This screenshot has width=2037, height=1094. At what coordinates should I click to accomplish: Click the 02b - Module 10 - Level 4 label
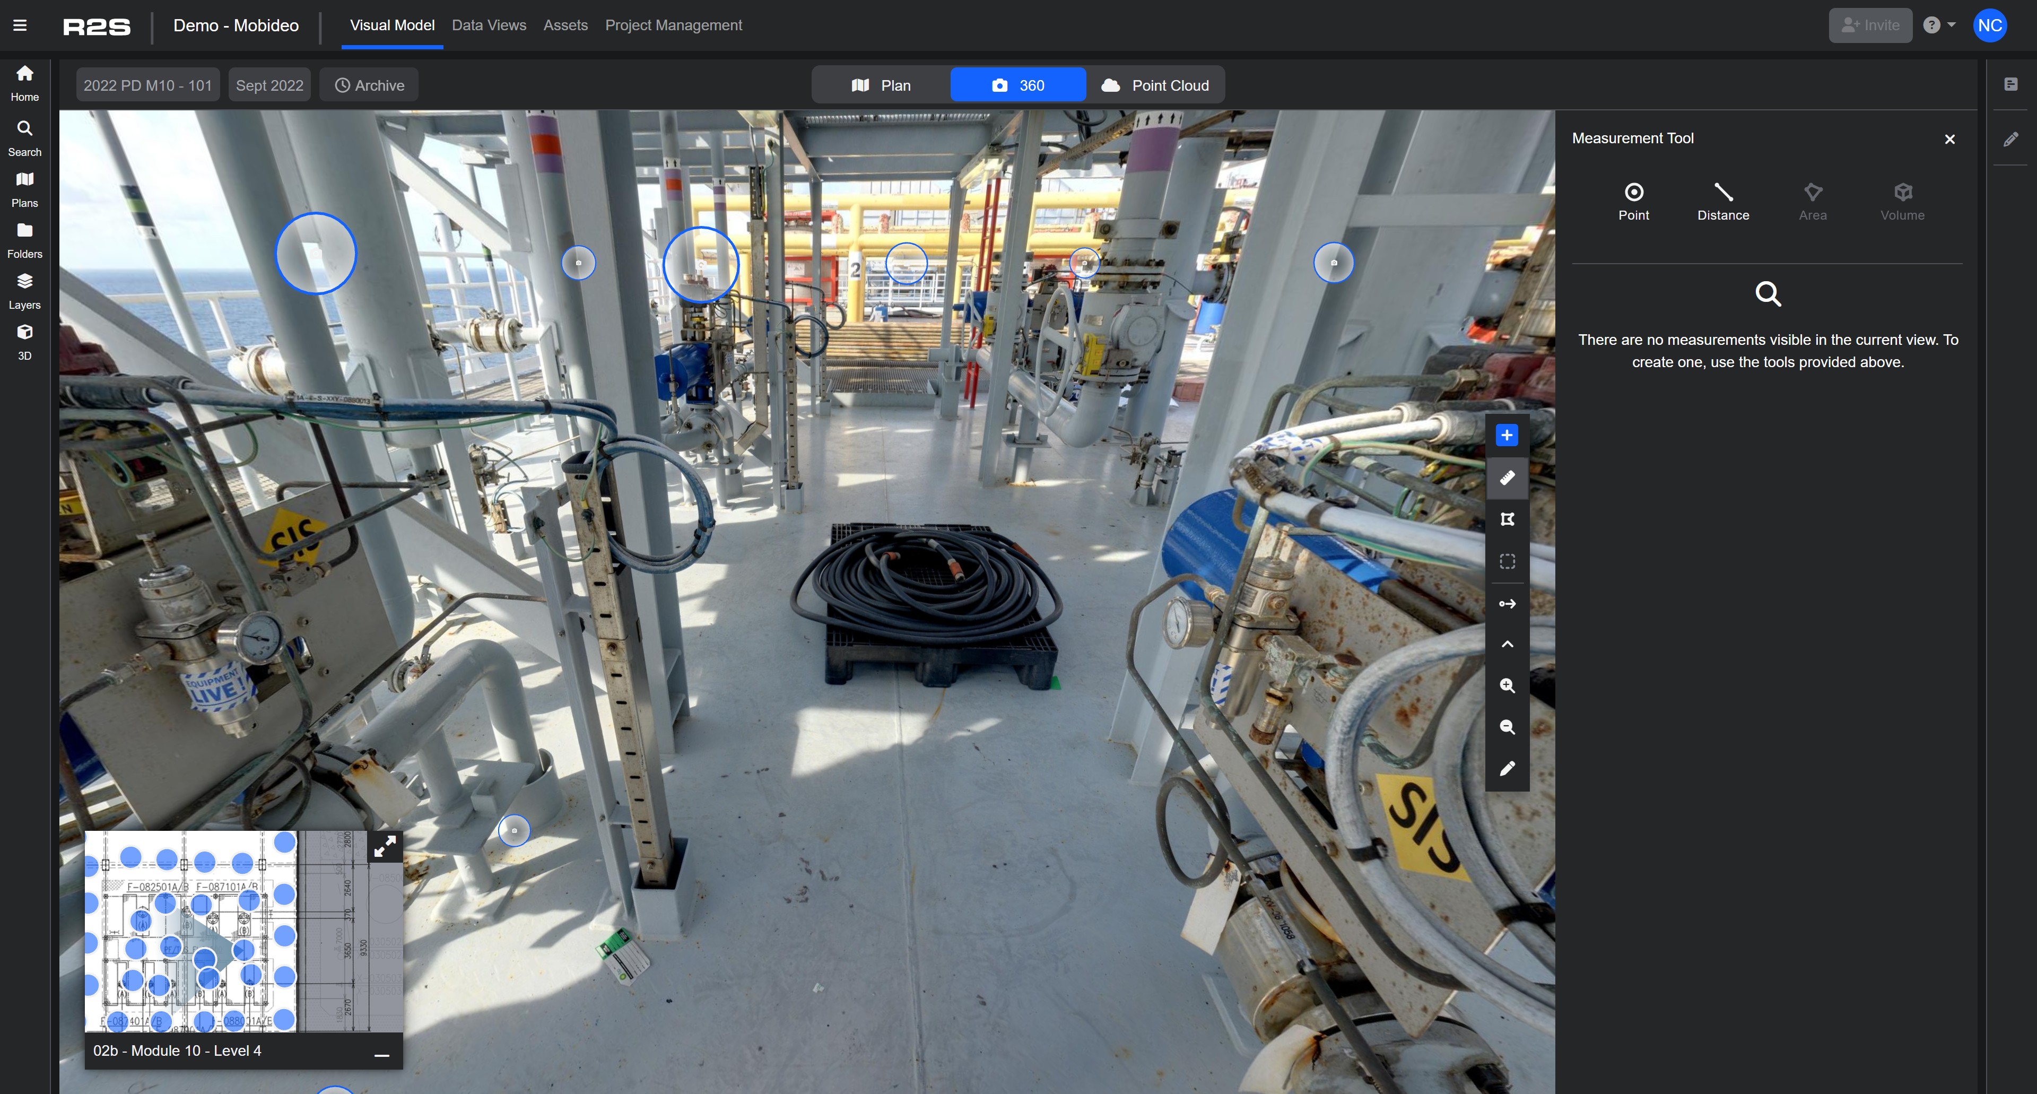[177, 1050]
